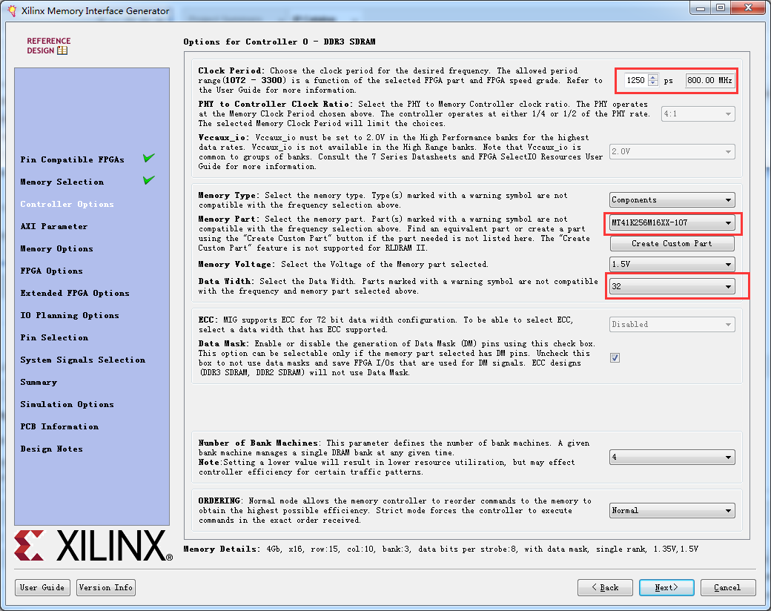Select Simulation Options step
Viewport: 771px width, 611px height.
coord(67,404)
